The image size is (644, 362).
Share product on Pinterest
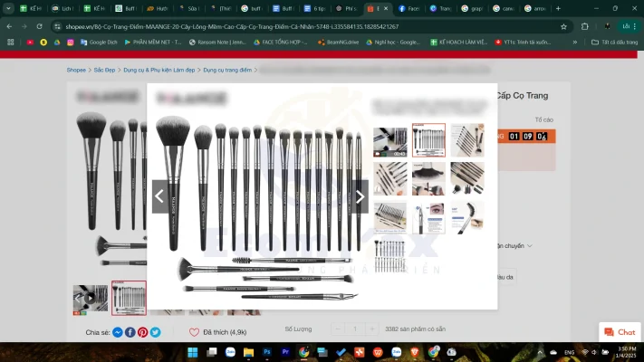tap(142, 332)
